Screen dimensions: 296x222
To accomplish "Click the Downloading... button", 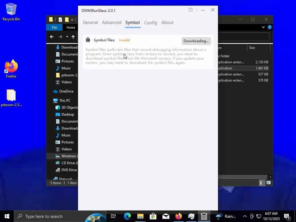I will pyautogui.click(x=196, y=41).
